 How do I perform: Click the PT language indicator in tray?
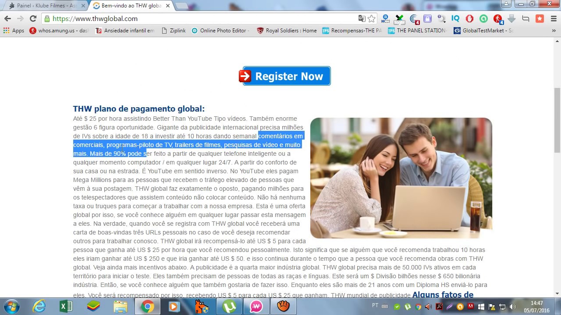click(x=375, y=305)
